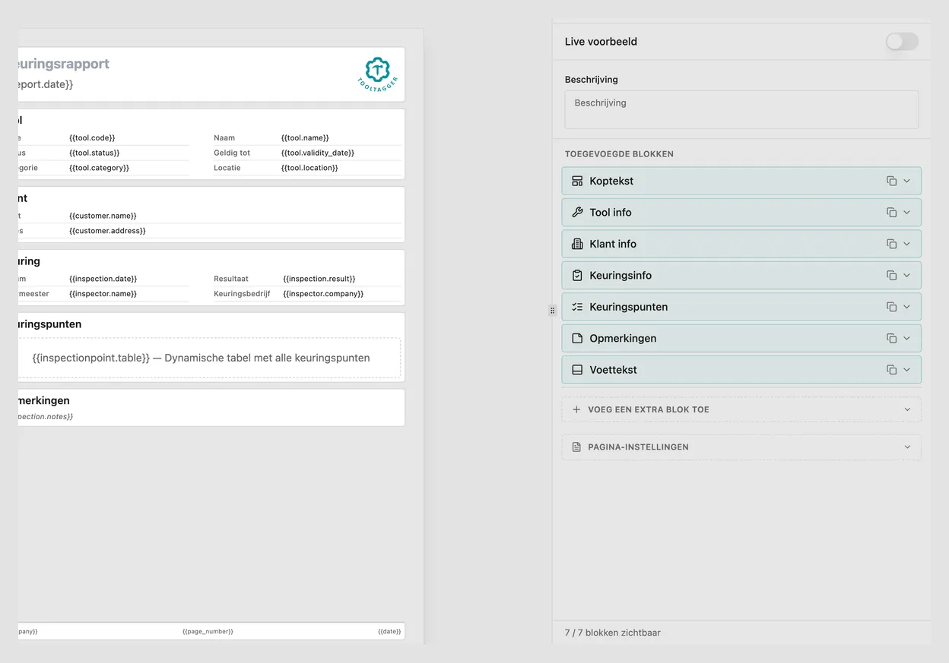
Task: Click the panel divider grip handle
Action: [553, 311]
